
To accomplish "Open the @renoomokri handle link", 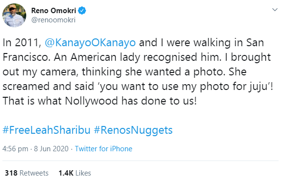I will [53, 20].
